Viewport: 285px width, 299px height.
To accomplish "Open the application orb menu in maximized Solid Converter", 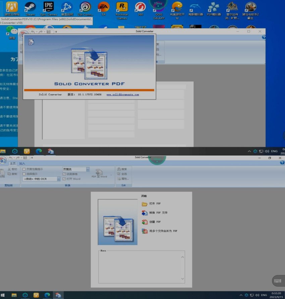I will click(3, 160).
